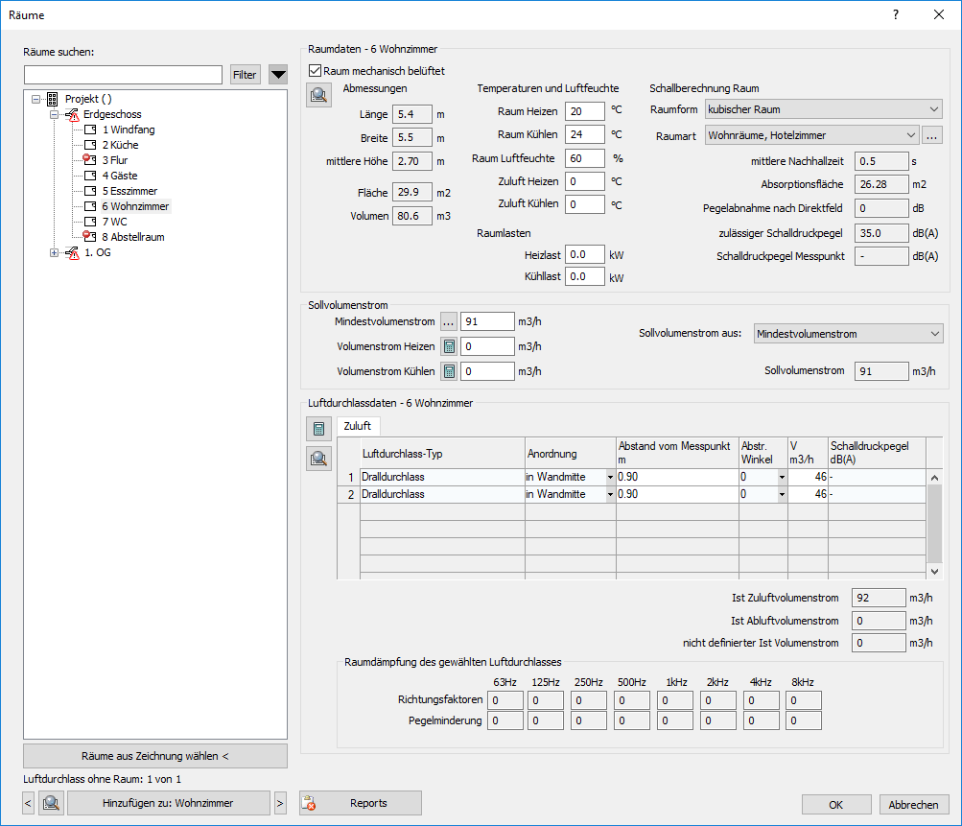Click scroll down arrow of Luftdurchlass table

[934, 572]
